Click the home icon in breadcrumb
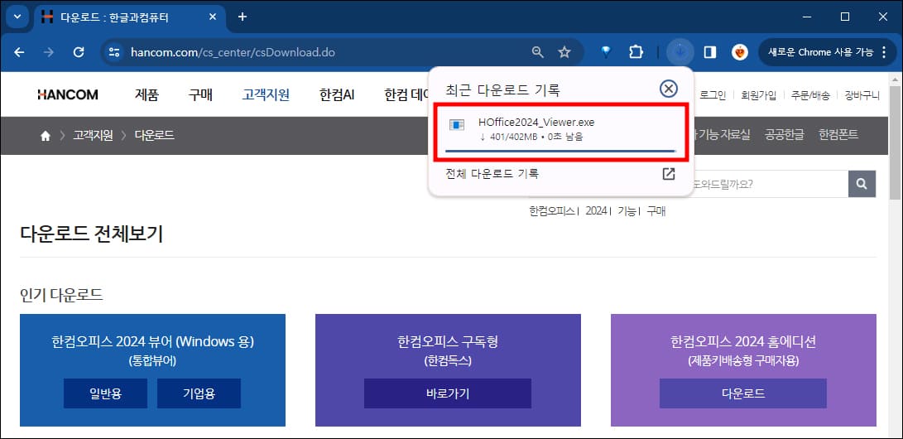The image size is (903, 439). coord(46,136)
